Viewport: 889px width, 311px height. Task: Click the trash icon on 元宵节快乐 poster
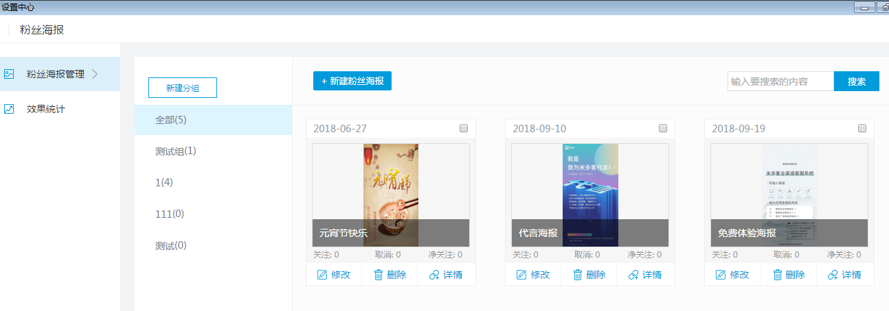[379, 275]
